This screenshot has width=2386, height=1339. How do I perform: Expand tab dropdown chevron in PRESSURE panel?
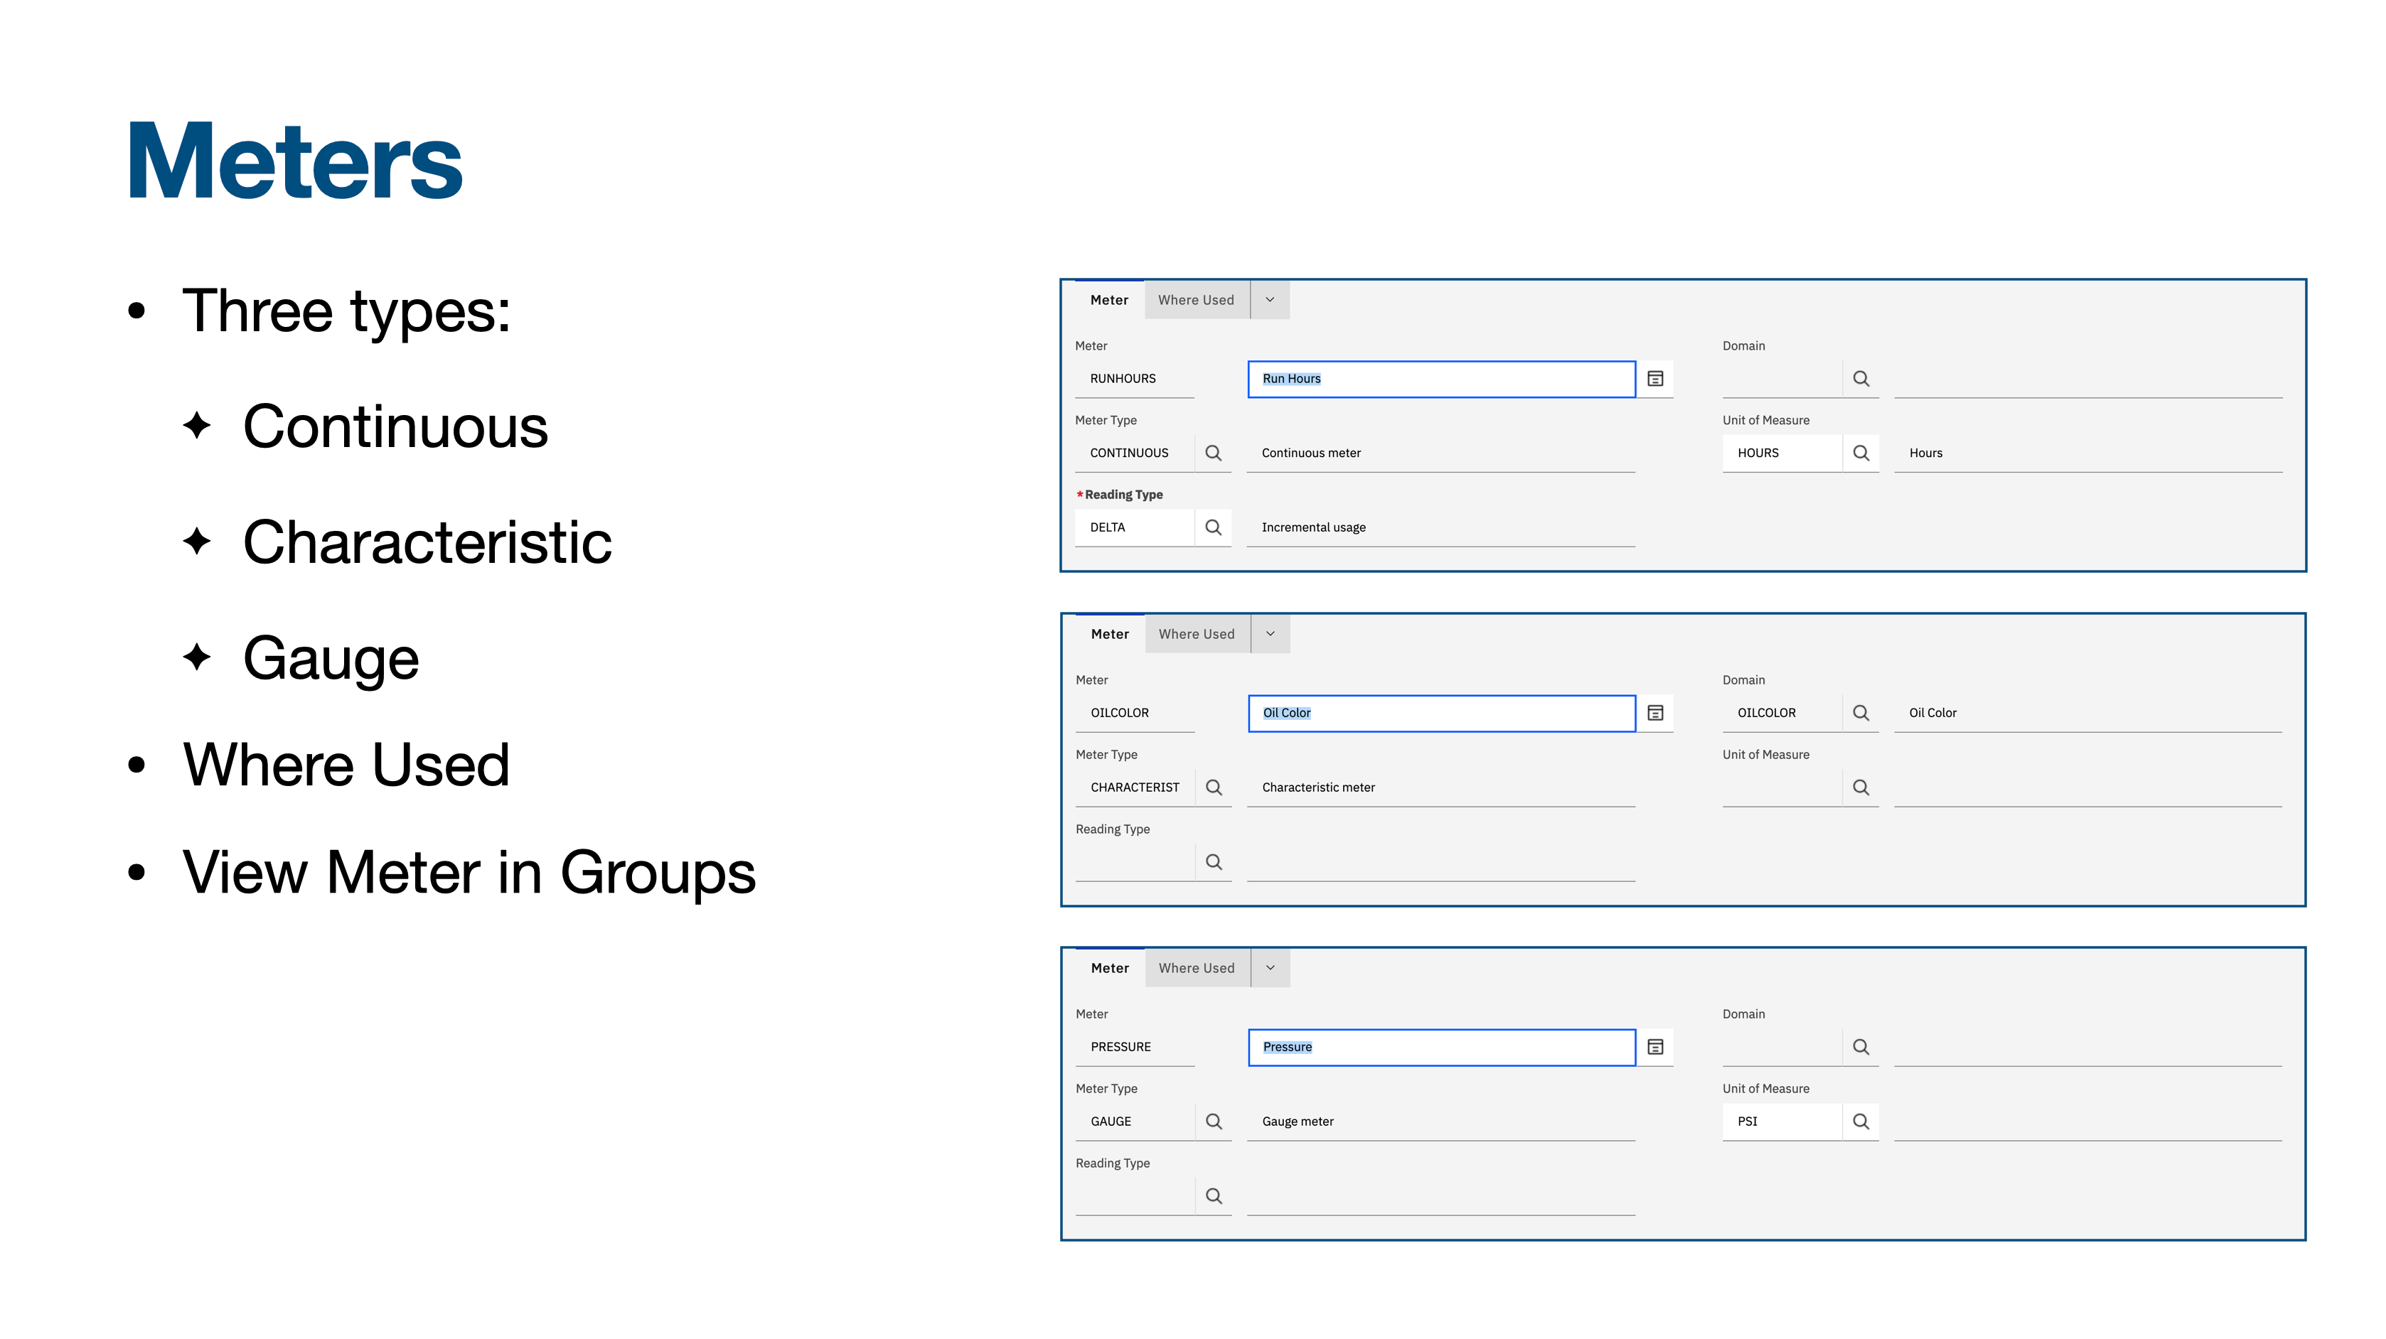1270,969
